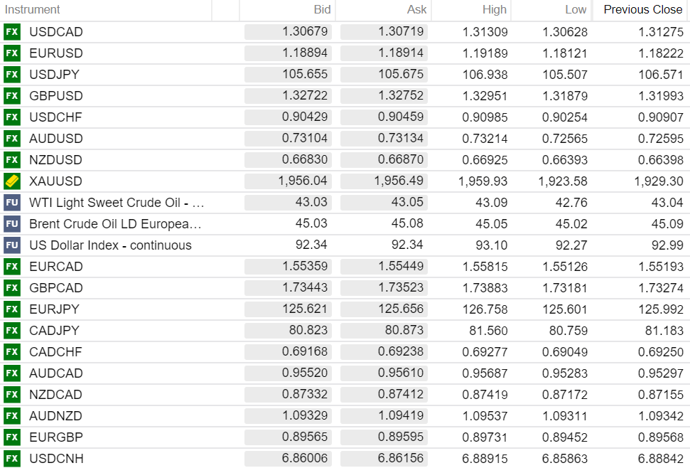Select the NZDUSD instrument name
Image resolution: width=690 pixels, height=468 pixels.
pyautogui.click(x=55, y=160)
